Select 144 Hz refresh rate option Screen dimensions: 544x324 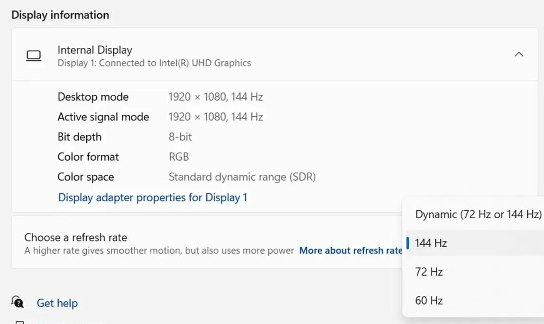coord(475,243)
